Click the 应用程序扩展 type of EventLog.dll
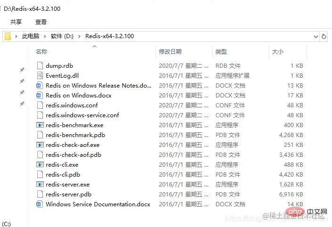Viewport: 332px width, 227px height. coord(232,76)
